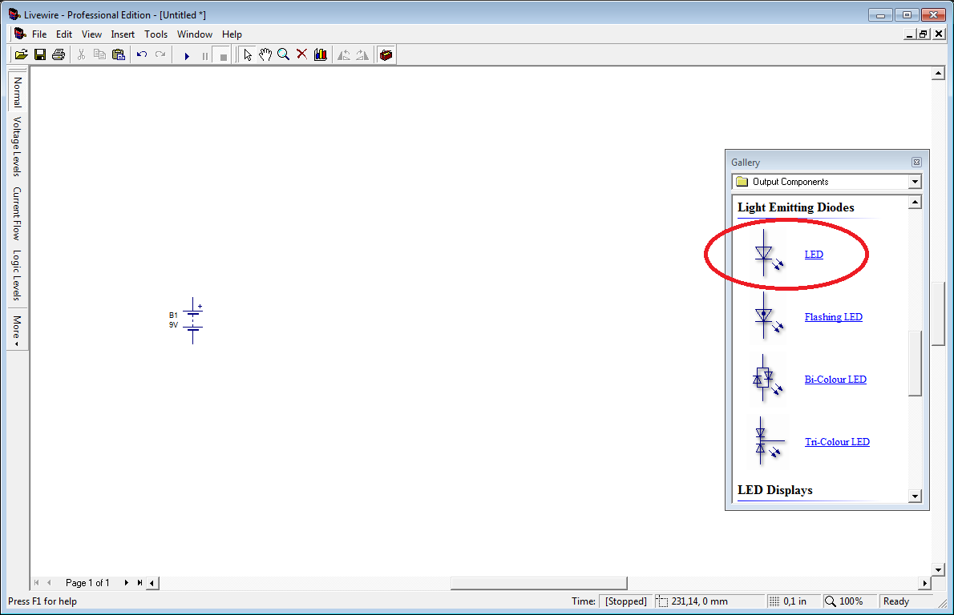The height and width of the screenshot is (615, 954).
Task: Expand the More view styles menu
Action: [x=17, y=329]
